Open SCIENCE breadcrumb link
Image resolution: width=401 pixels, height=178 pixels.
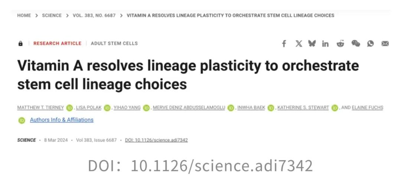tap(52, 15)
